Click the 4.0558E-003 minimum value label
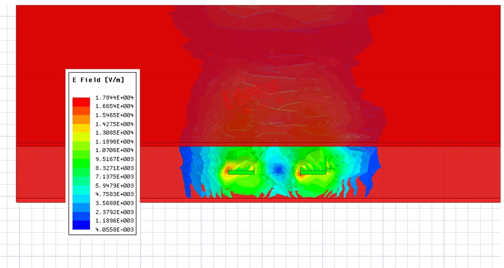This screenshot has height=268, width=504. point(114,230)
